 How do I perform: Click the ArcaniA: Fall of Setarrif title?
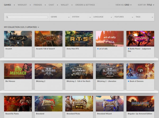point(45,49)
